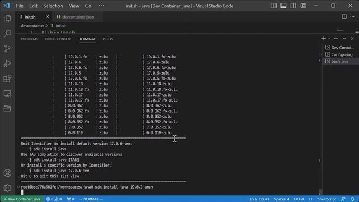Viewport: 359px width, 202px height.
Task: Click the NORMAL vim mode indicator
Action: coord(91,199)
